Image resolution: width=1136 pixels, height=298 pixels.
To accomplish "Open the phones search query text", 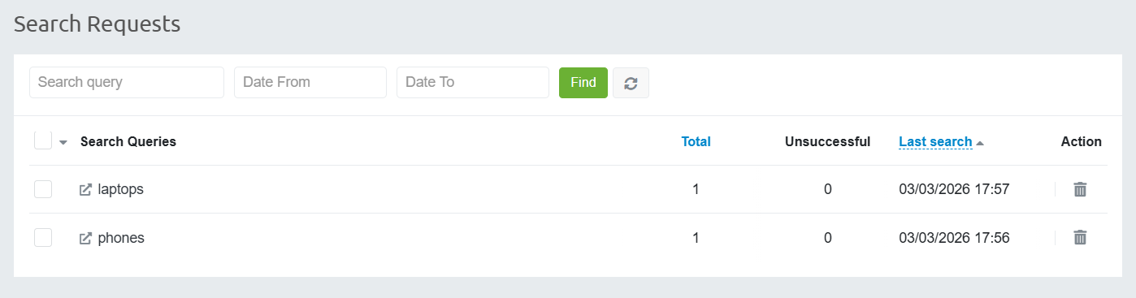I will (121, 238).
